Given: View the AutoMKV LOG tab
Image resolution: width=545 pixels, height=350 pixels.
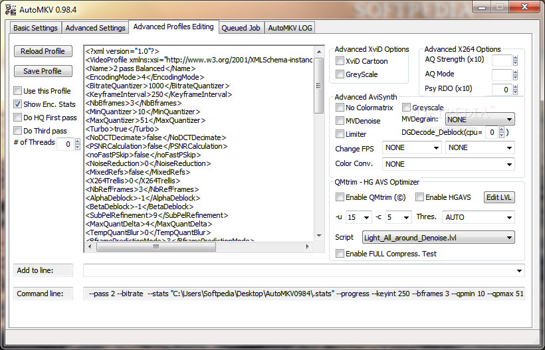Looking at the screenshot, I should click(x=290, y=28).
